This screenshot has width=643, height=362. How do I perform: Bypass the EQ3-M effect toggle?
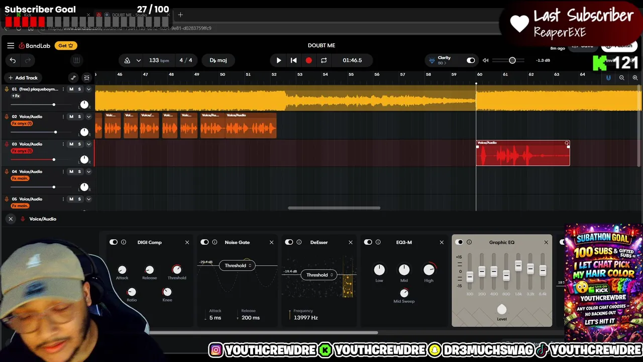pyautogui.click(x=368, y=242)
